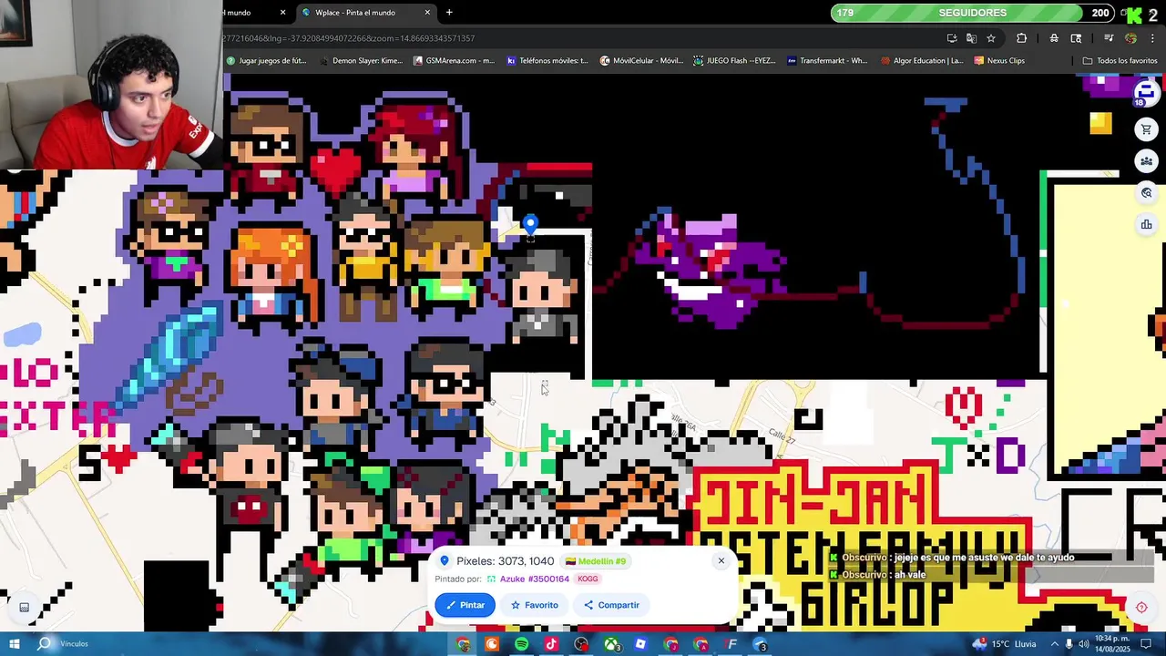
Task: Click the locate target icon at bottom right
Action: point(1141,608)
